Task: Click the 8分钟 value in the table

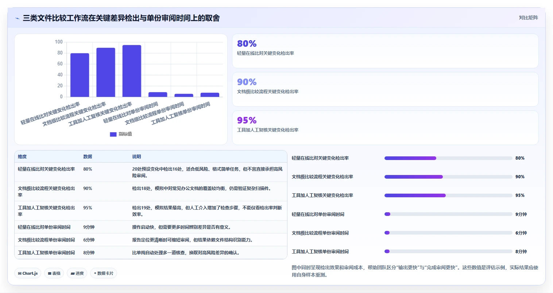Action: [89, 252]
